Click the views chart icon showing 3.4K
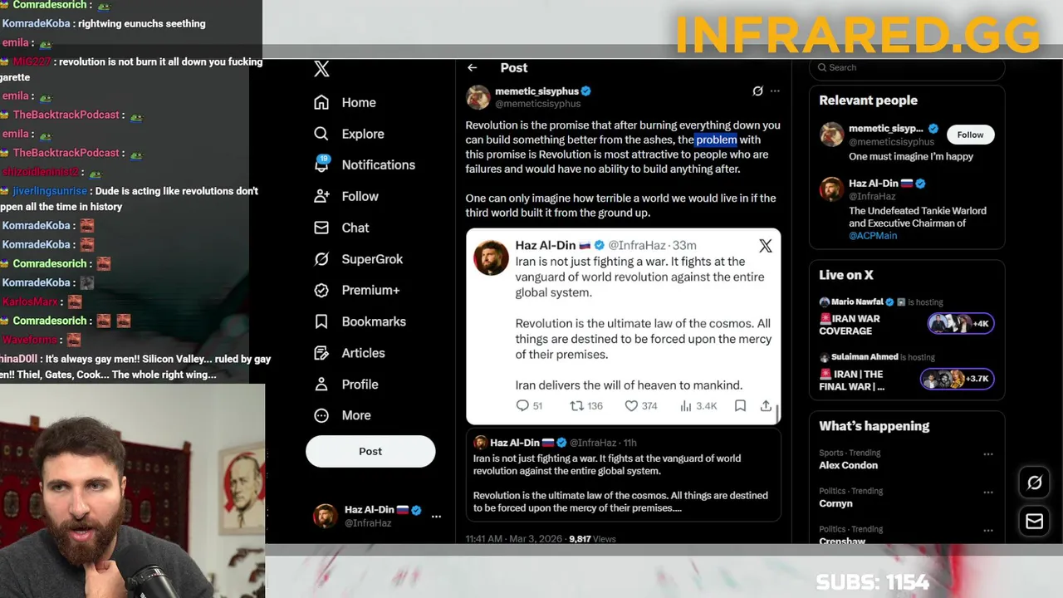1063x598 pixels. [686, 405]
